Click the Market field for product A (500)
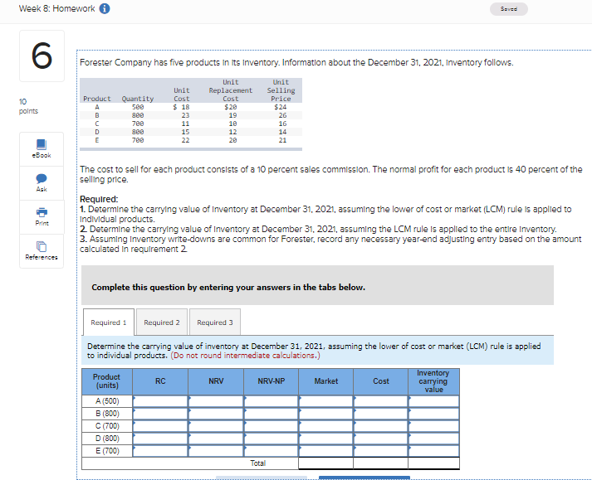592x480 pixels. 326,401
